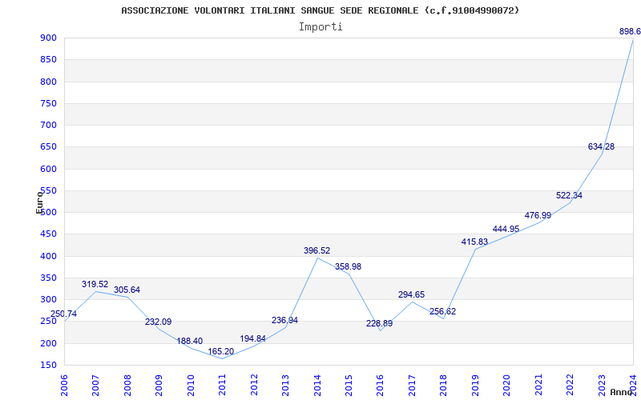This screenshot has height=400, width=641.
Task: Click the 165.20 data label
Action: (x=221, y=351)
